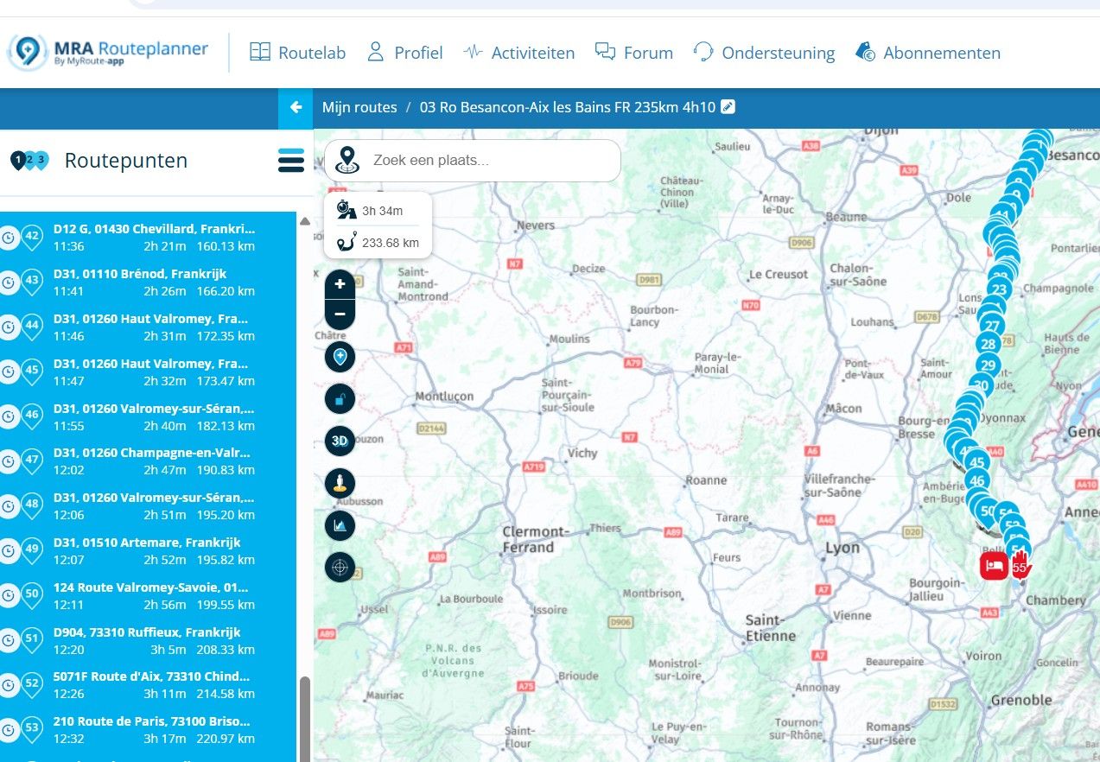The width and height of the screenshot is (1100, 762).
Task: Click map waypoint marker 28
Action: coord(989,344)
